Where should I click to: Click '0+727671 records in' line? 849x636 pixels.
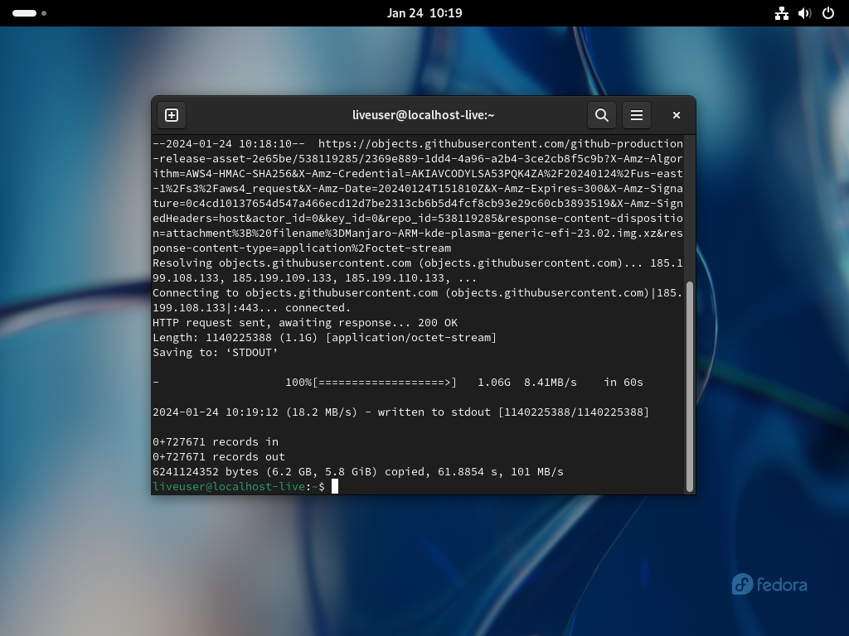(x=216, y=442)
